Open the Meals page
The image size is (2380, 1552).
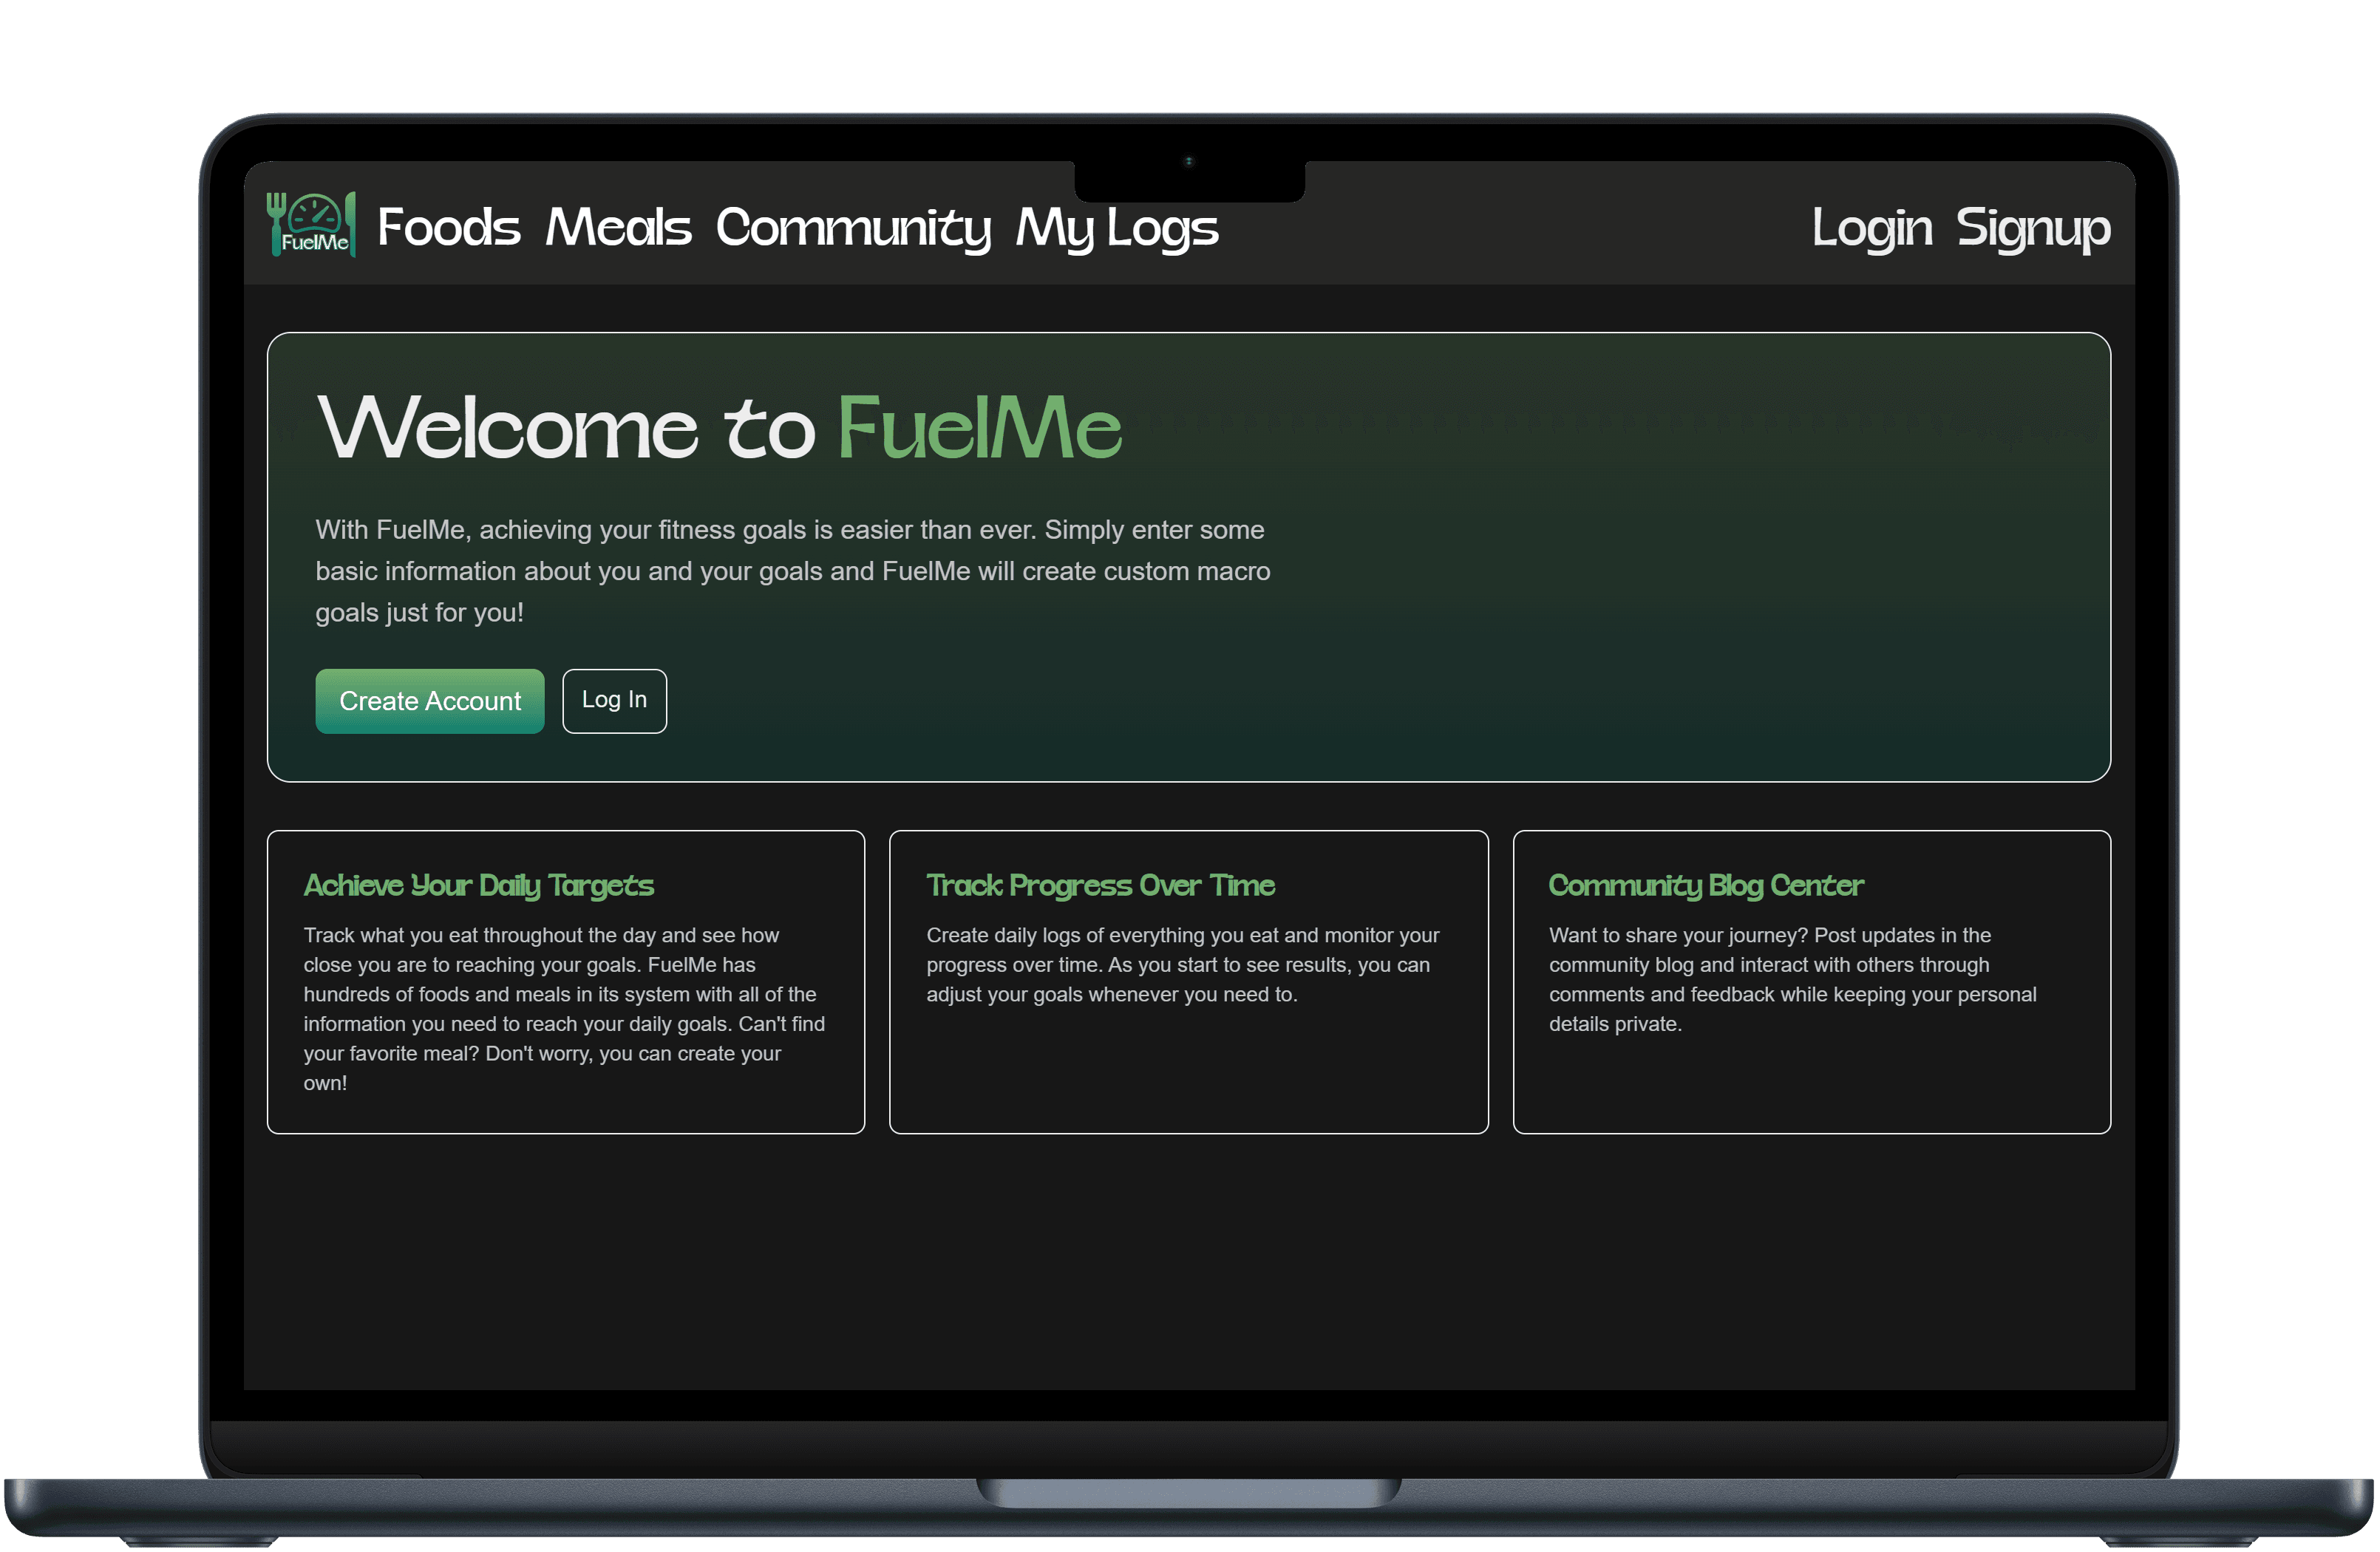tap(618, 228)
